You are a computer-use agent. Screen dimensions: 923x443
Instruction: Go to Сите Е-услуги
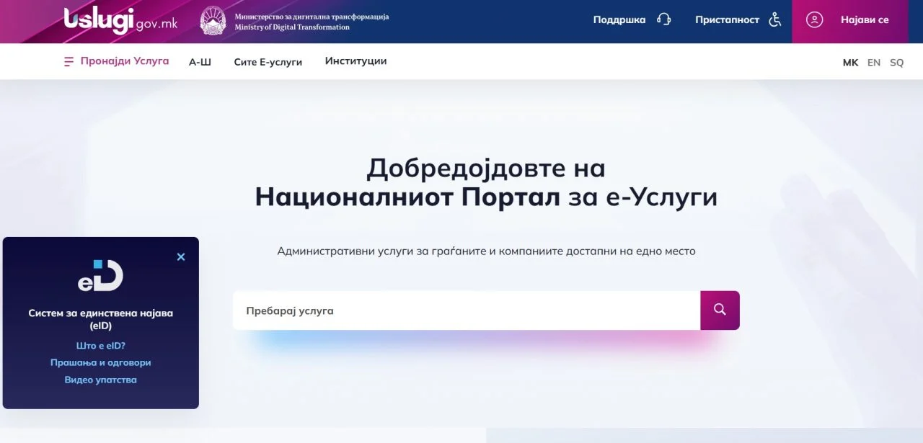pyautogui.click(x=268, y=62)
